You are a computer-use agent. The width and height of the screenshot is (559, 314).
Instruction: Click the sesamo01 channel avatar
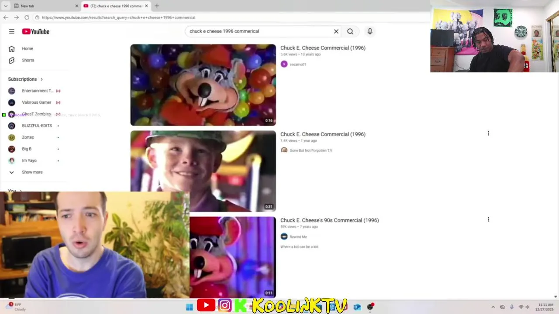pos(284,64)
